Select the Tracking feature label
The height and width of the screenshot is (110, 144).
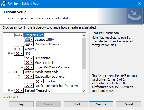point(51,81)
